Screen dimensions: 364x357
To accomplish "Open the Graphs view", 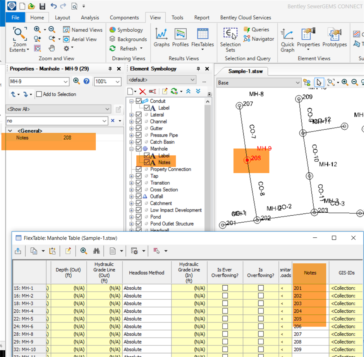I will point(161,37).
